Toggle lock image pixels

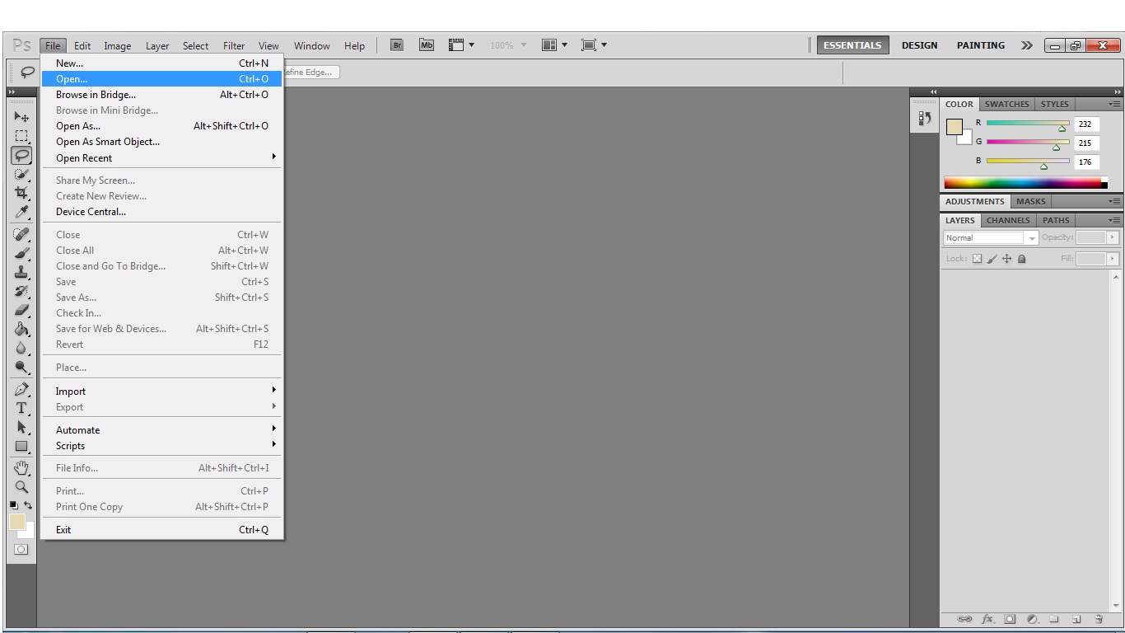click(x=992, y=259)
